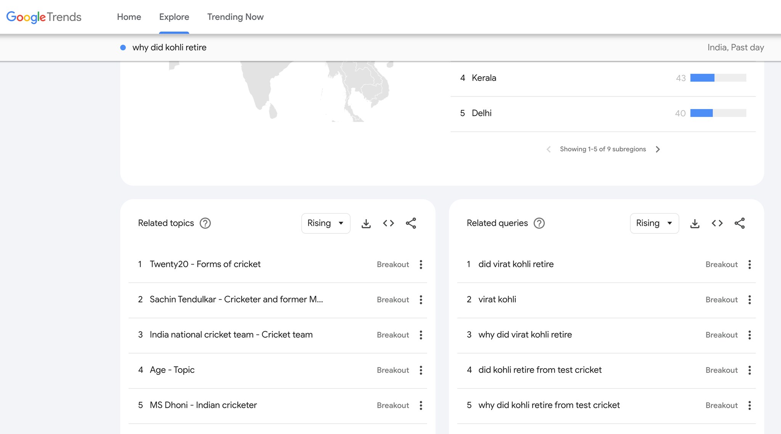The image size is (781, 434).
Task: Open more options for 'did kohli retire from test cricket'
Action: pos(750,370)
